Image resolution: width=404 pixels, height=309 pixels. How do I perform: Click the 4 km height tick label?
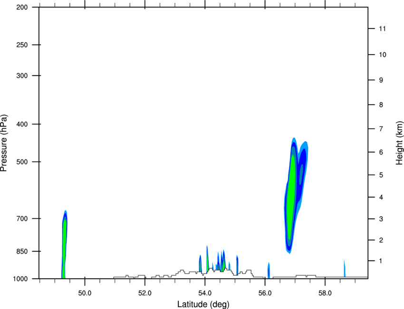click(381, 197)
